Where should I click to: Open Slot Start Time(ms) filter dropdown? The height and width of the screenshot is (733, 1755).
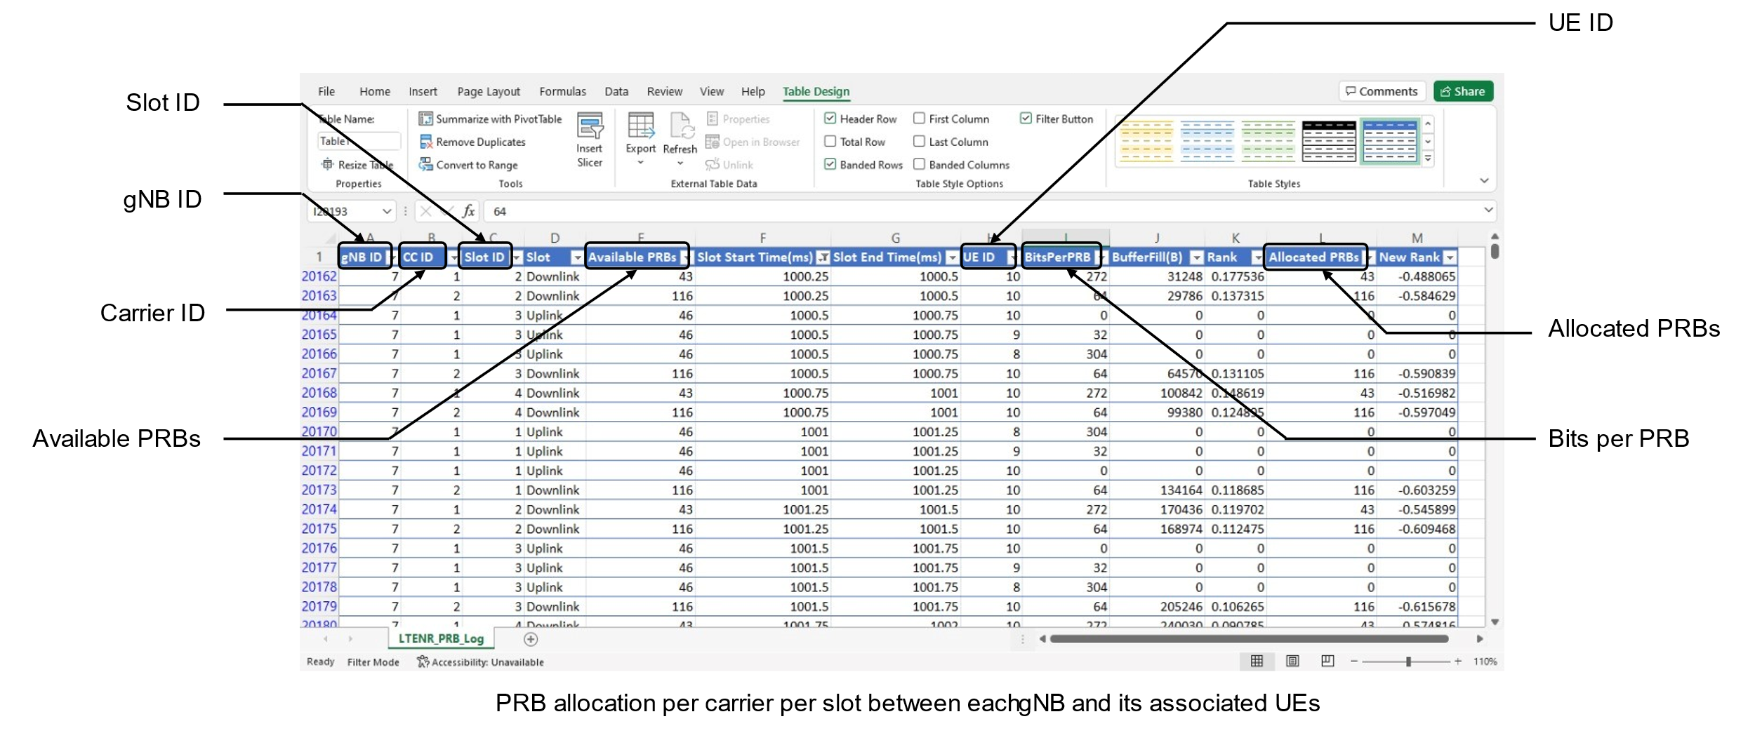pos(822,257)
